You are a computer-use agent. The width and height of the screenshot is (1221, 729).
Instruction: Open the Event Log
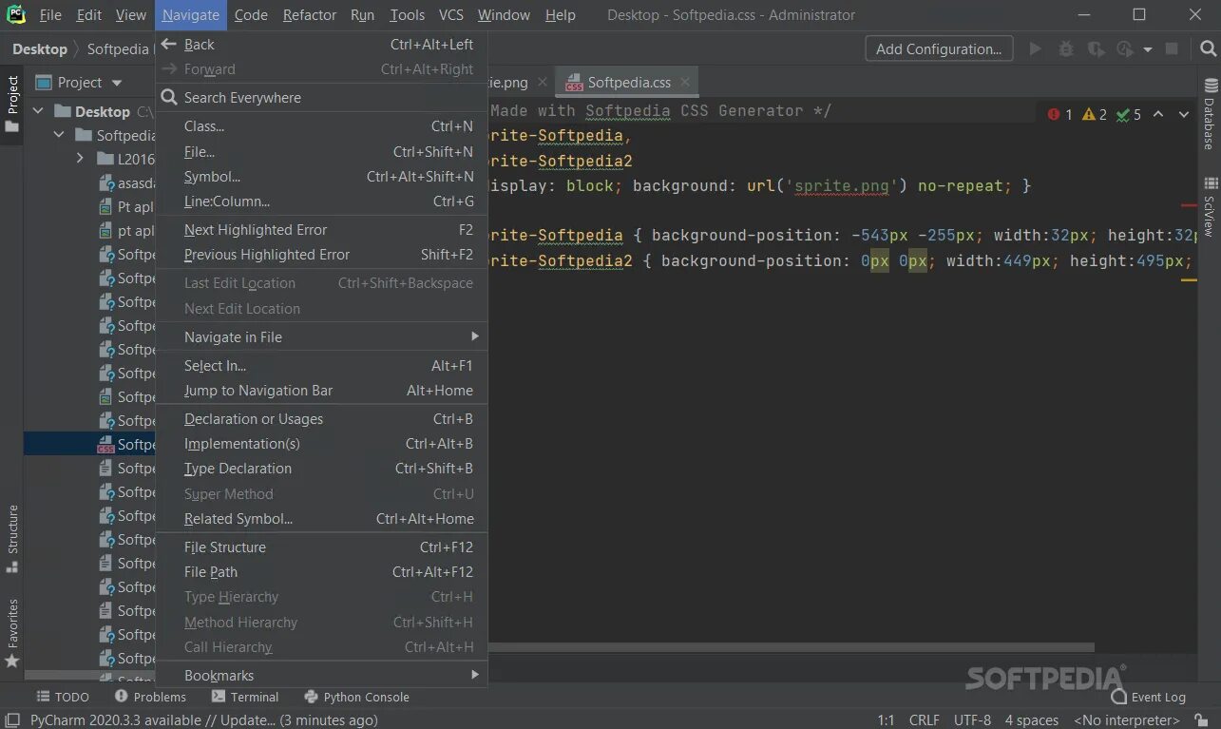[1149, 697]
